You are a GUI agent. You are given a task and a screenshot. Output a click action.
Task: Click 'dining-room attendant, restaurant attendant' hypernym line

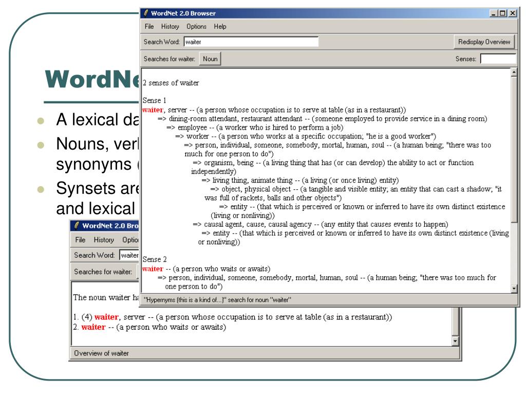click(323, 119)
